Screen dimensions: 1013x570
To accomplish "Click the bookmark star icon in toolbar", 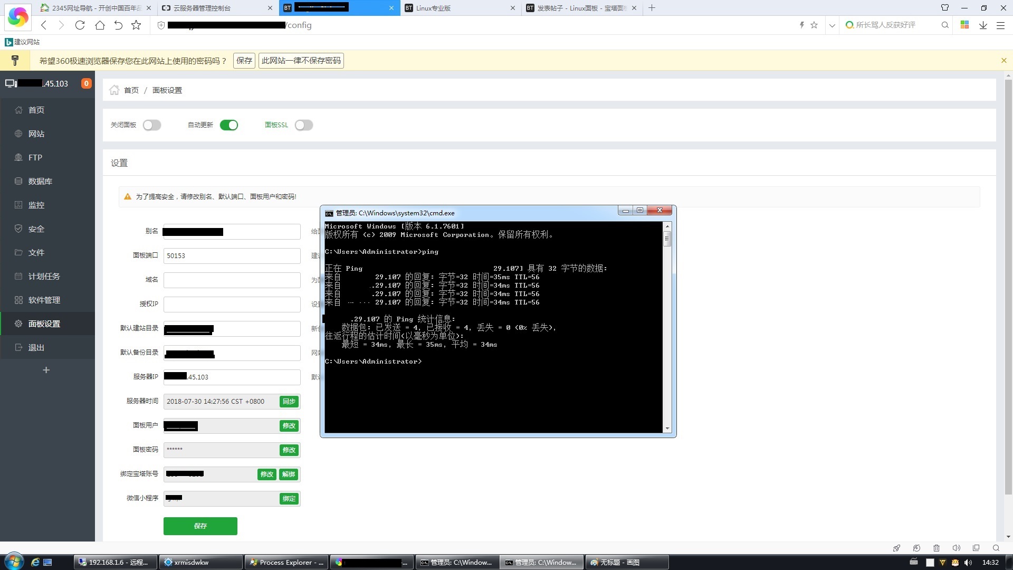I will tap(136, 25).
